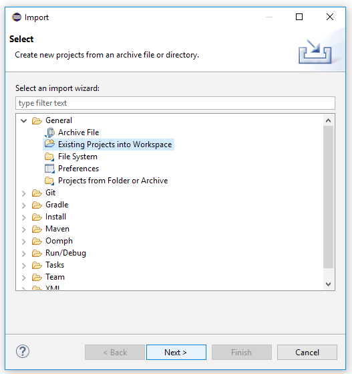Expand the Gradle category
The height and width of the screenshot is (374, 352).
pos(23,205)
